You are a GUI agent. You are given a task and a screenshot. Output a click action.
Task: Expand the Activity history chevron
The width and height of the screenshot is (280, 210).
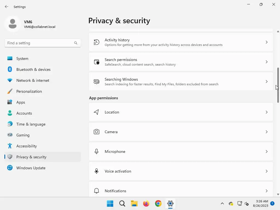tap(267, 42)
